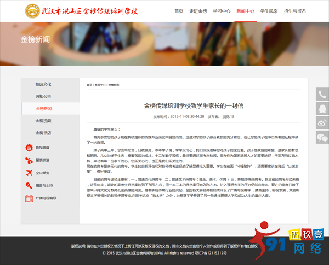329x265 pixels.
Task: Select 校园文化 in the left sidebar
Action: pos(43,84)
